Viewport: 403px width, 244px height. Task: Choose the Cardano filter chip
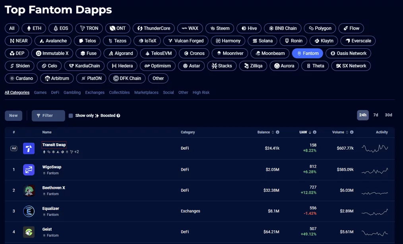(x=21, y=78)
